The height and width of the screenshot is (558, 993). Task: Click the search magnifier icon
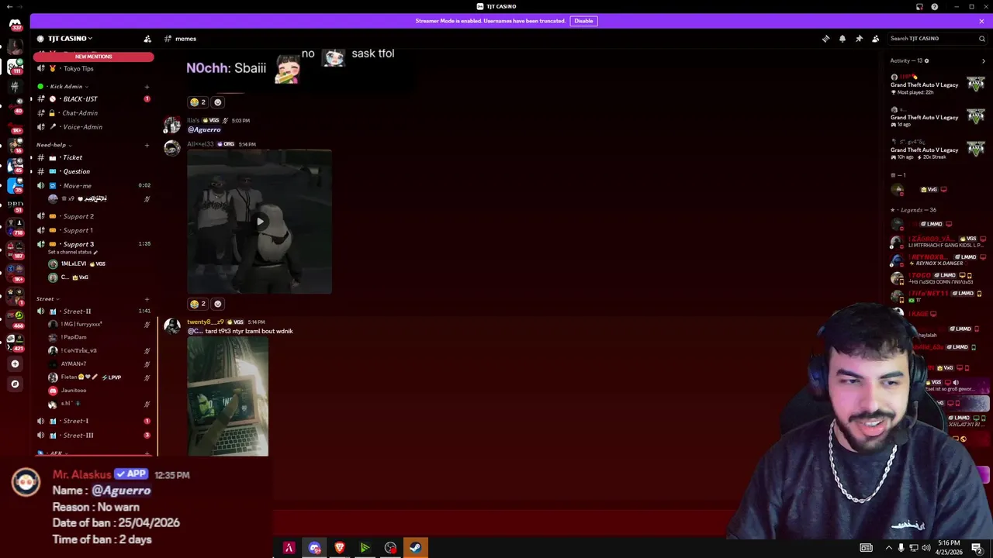(x=981, y=39)
